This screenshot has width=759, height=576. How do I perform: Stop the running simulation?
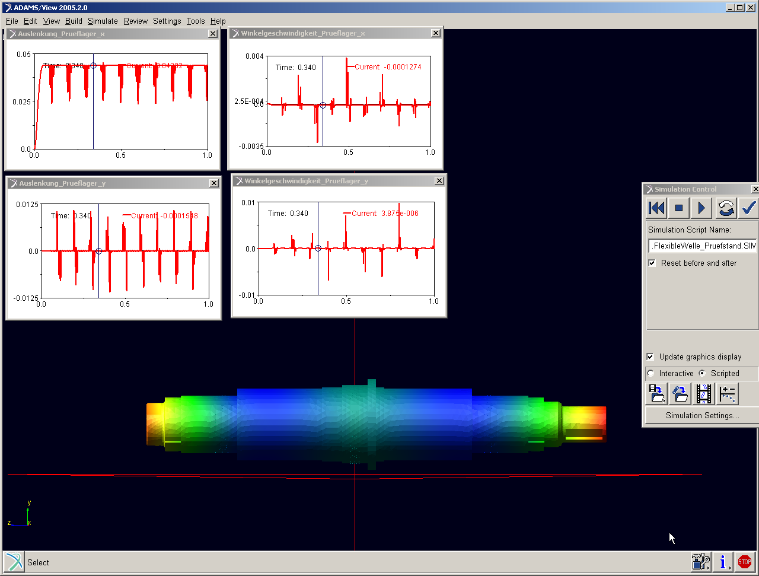[679, 208]
